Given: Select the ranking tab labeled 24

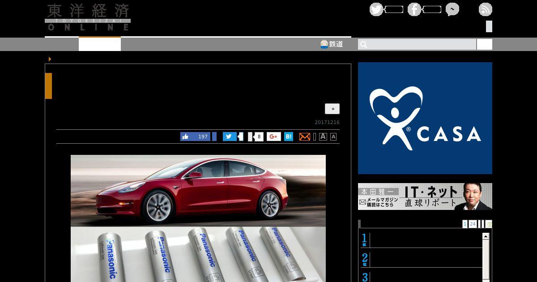Looking at the screenshot, I should (473, 224).
